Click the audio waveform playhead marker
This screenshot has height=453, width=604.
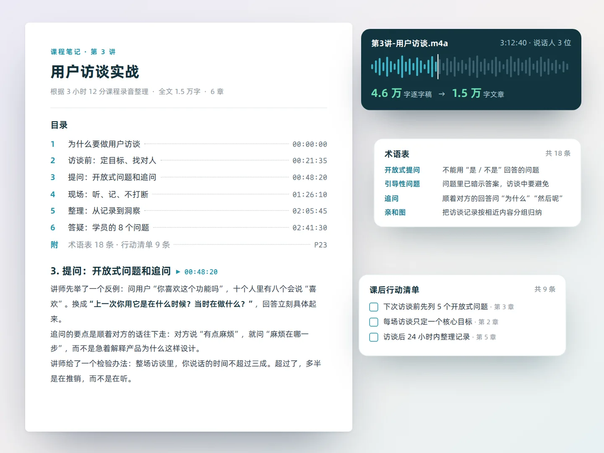click(x=438, y=66)
